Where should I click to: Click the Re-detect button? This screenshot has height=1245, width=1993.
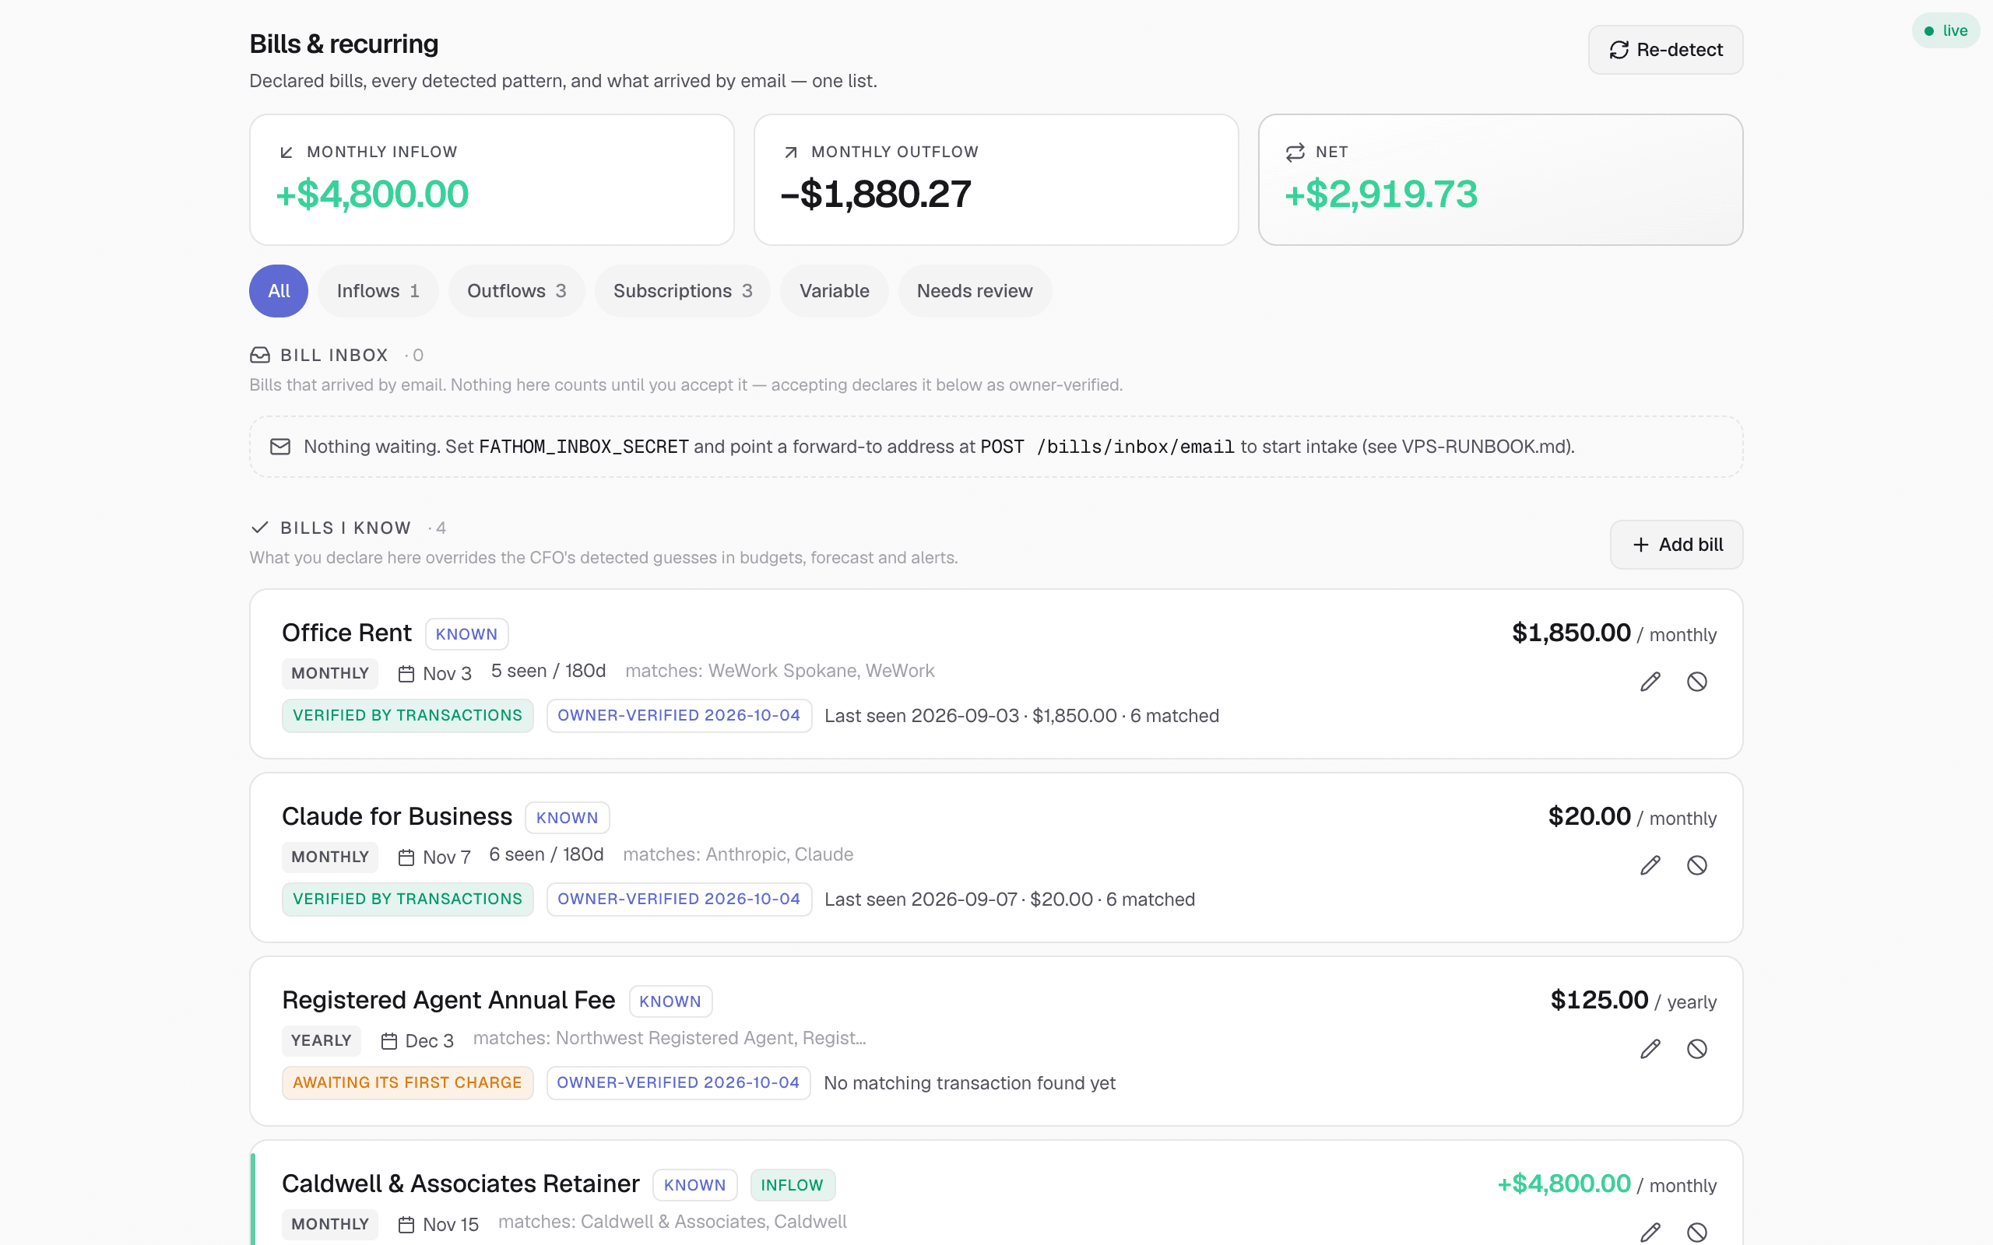[1665, 49]
